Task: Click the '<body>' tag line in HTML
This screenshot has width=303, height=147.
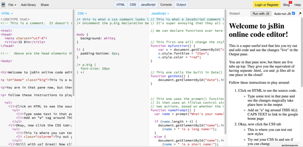Action: [7, 61]
